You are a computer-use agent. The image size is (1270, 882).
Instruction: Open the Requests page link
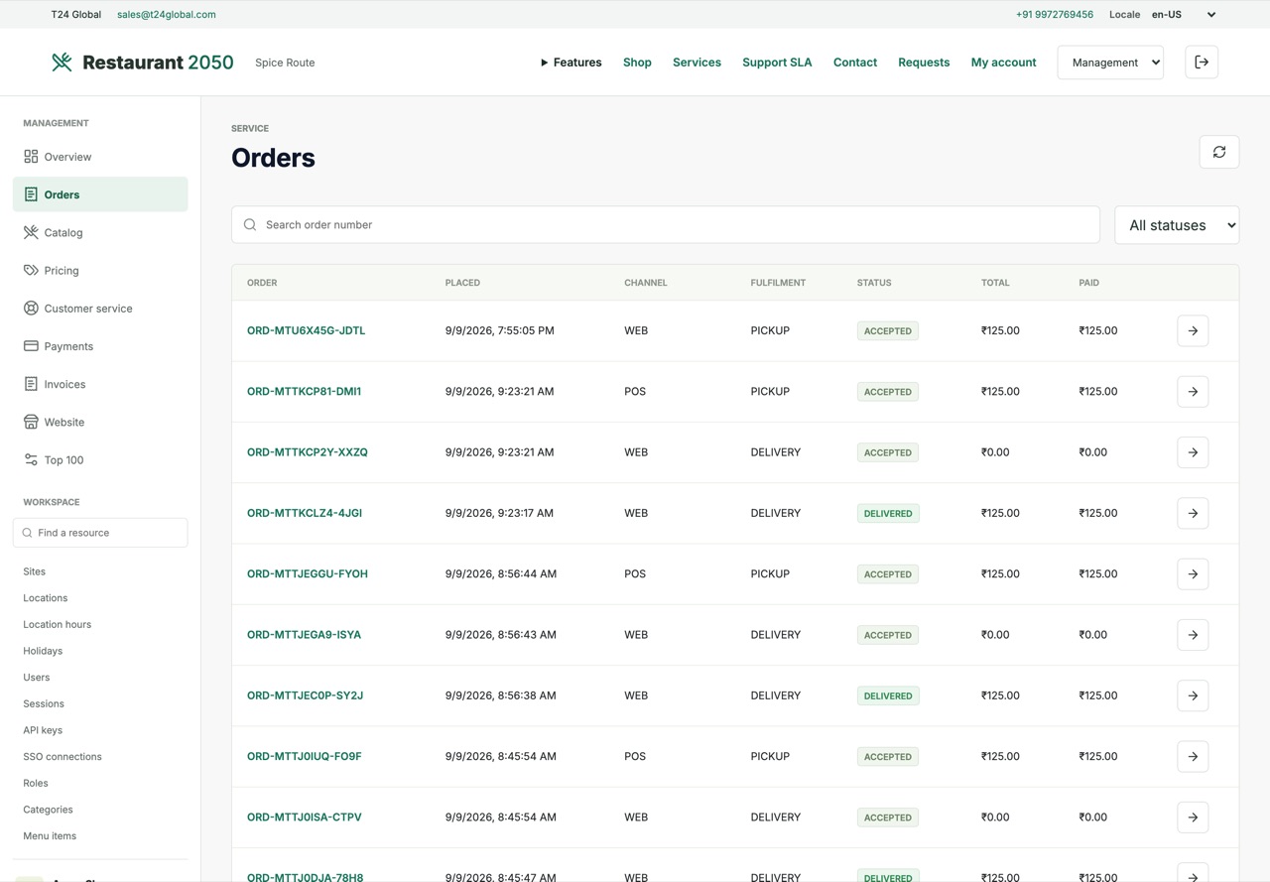point(924,63)
